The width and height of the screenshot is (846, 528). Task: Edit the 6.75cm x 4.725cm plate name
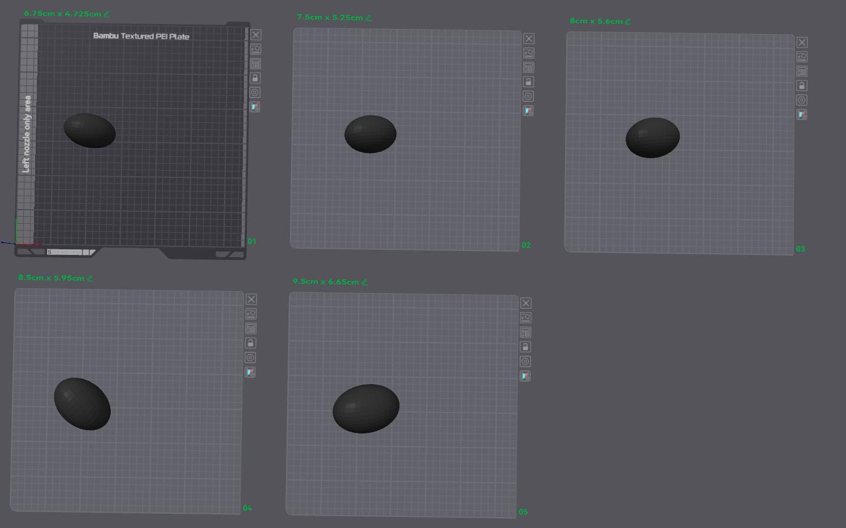coord(106,14)
